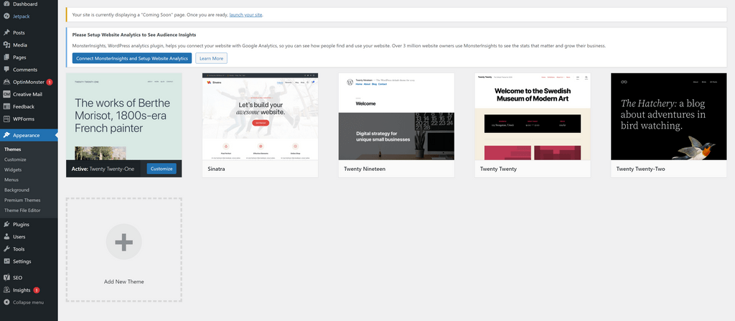Image resolution: width=735 pixels, height=321 pixels.
Task: Click the Settings sliders icon
Action: 6,261
